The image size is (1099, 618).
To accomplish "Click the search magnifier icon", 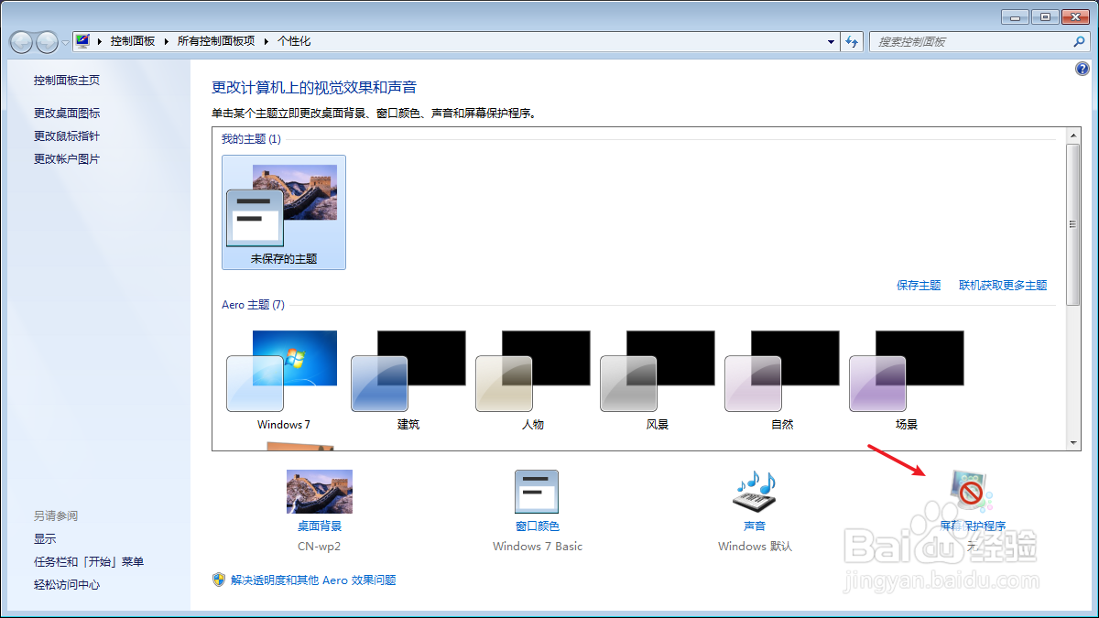I will [1079, 41].
